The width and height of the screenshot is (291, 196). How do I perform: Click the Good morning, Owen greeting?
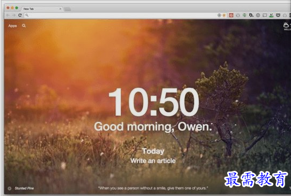click(153, 126)
